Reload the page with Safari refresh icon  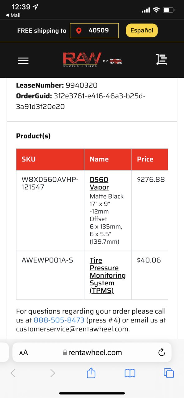[x=161, y=352]
